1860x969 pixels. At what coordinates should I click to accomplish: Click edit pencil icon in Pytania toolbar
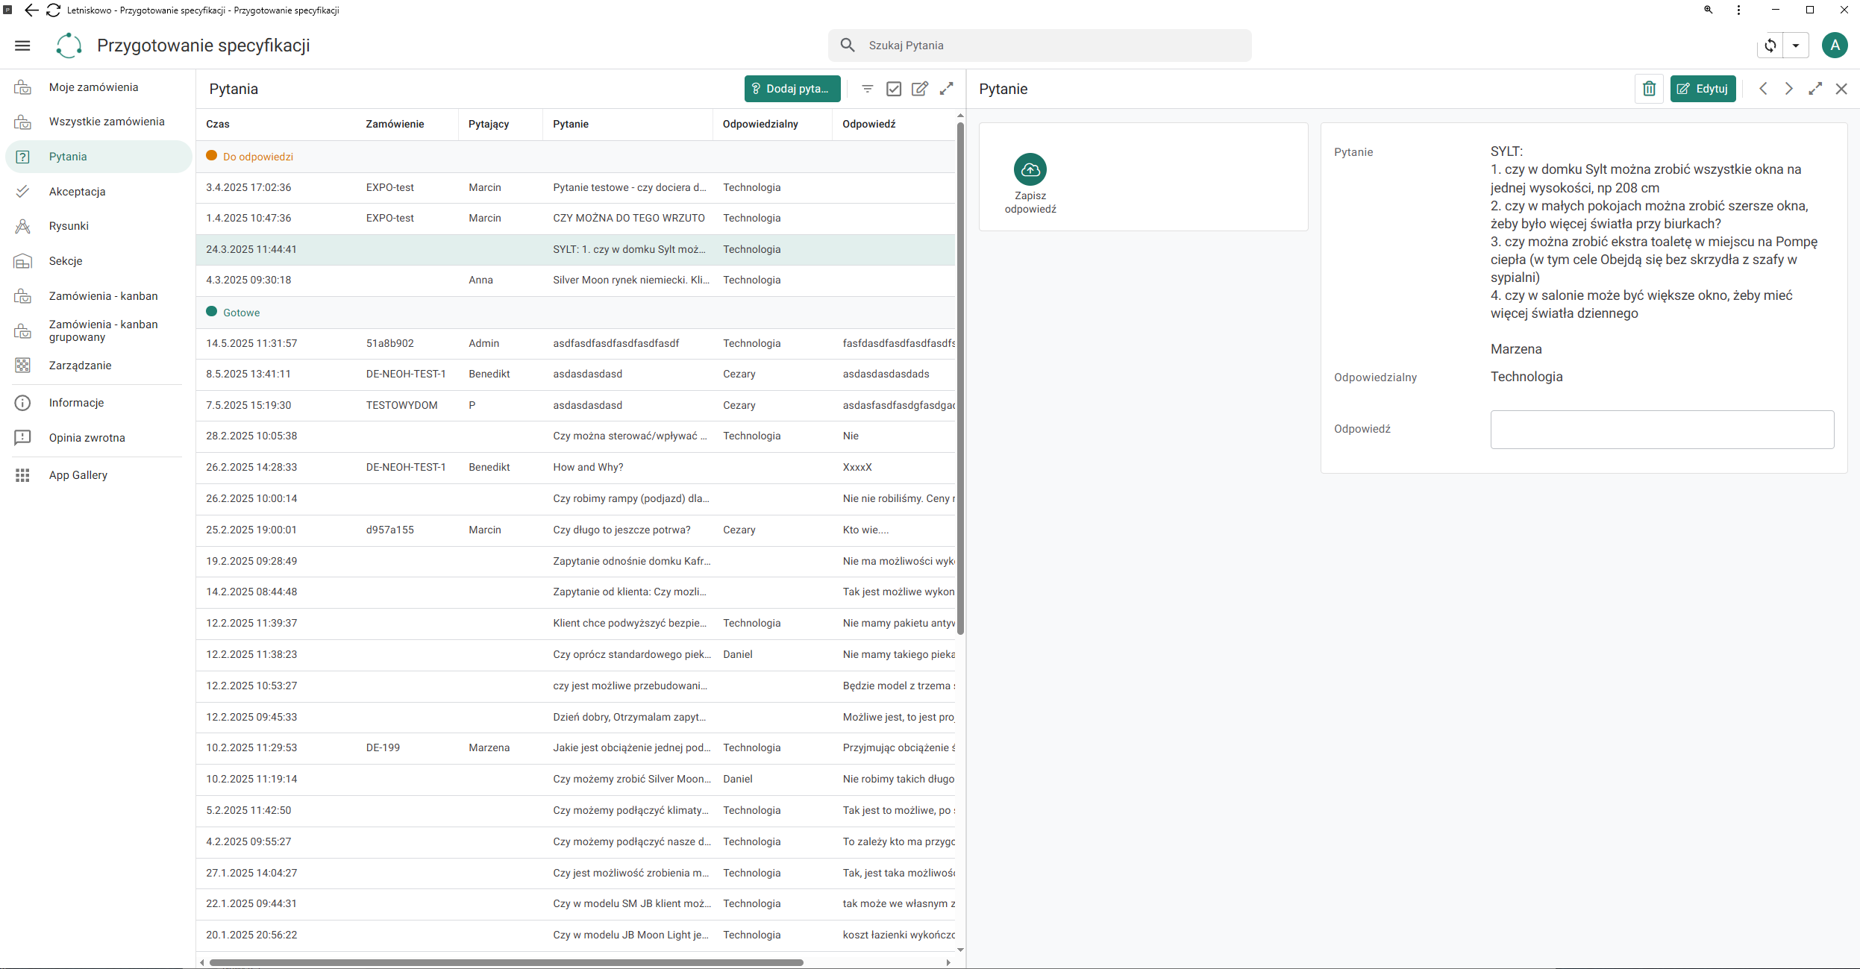[920, 89]
